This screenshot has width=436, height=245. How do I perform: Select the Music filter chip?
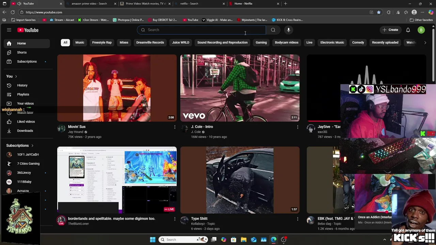tap(80, 43)
